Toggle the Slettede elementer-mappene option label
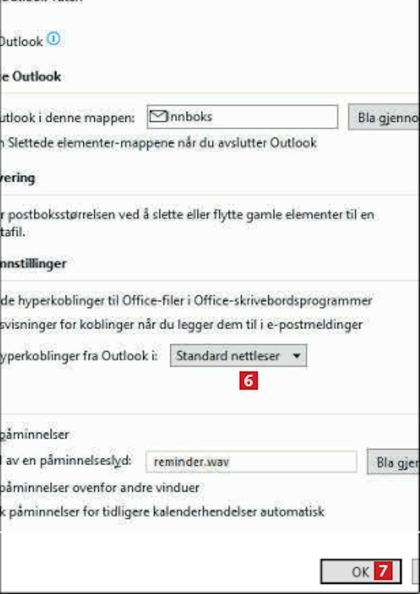Image resolution: width=420 pixels, height=594 pixels. click(x=158, y=143)
